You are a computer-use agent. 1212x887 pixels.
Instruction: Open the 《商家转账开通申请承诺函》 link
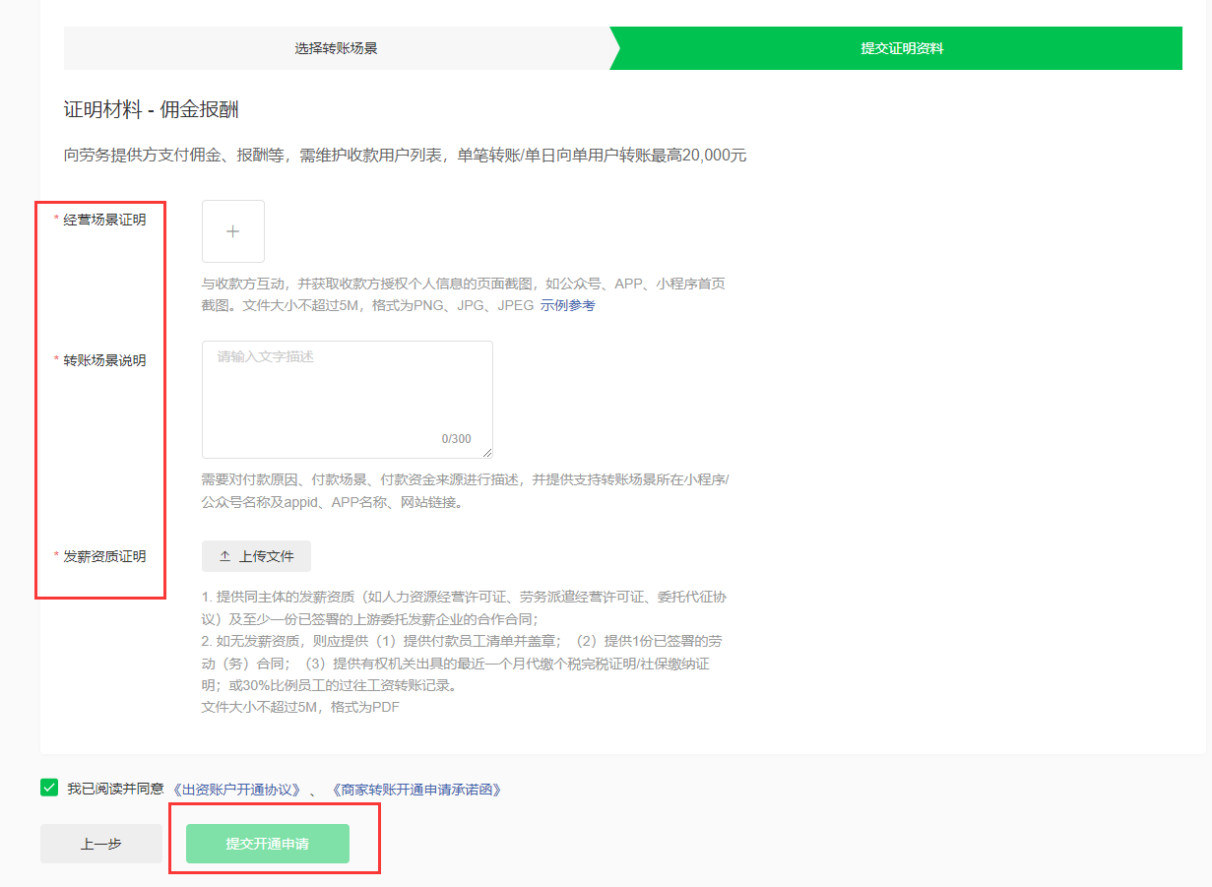[x=416, y=790]
